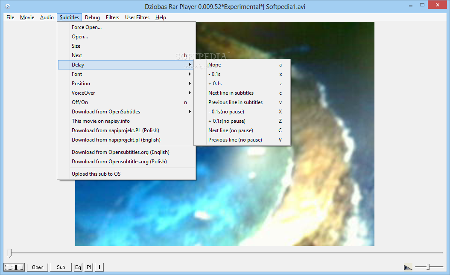Close the Subtitles menu
Viewport: 450px width, 275px height.
[69, 17]
